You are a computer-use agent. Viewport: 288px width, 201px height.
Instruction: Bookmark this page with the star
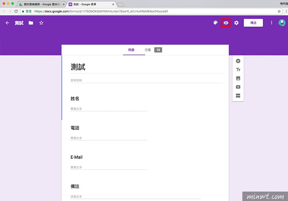point(279,11)
